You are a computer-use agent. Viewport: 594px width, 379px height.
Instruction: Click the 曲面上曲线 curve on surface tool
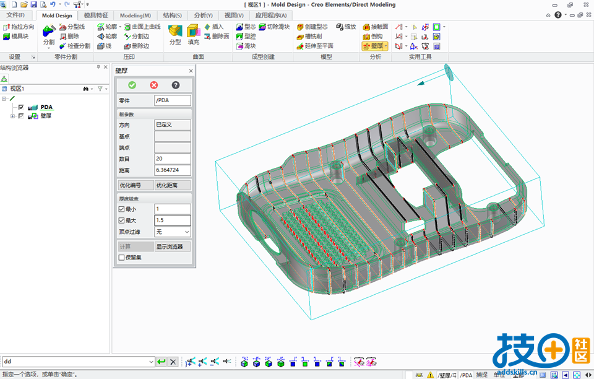click(142, 27)
